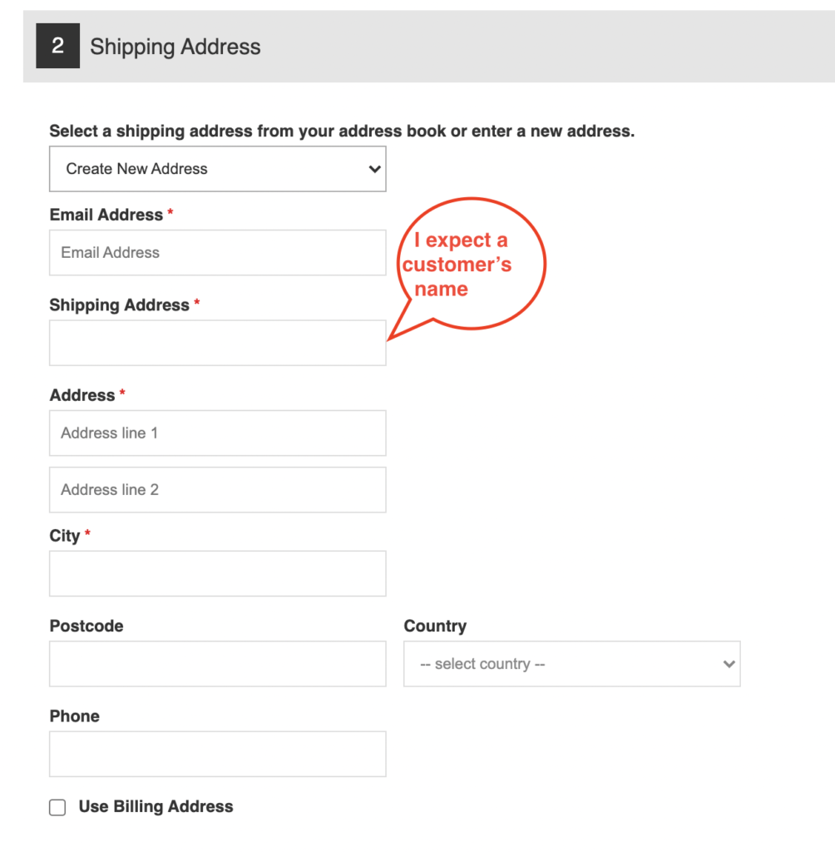Enable the Use Billing Address checkbox
The width and height of the screenshot is (835, 852).
57,807
